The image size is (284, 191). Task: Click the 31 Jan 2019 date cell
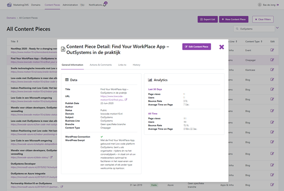tap(136, 185)
